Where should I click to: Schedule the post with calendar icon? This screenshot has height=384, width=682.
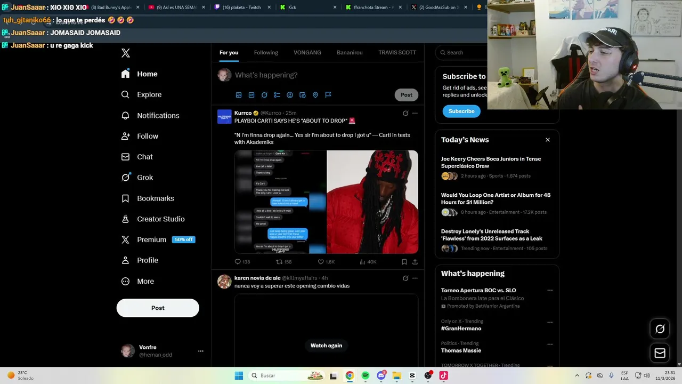tap(303, 95)
